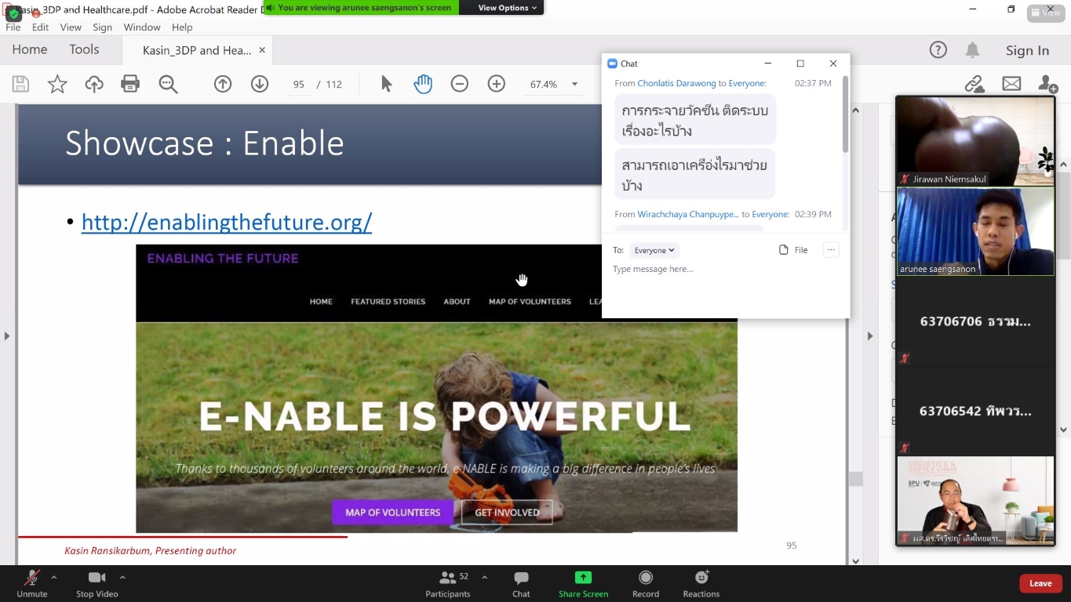Print the document using printer icon
The width and height of the screenshot is (1071, 602).
(130, 84)
